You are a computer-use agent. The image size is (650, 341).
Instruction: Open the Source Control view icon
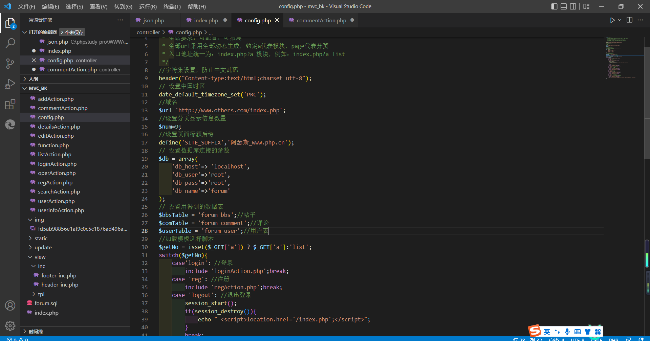pyautogui.click(x=10, y=64)
